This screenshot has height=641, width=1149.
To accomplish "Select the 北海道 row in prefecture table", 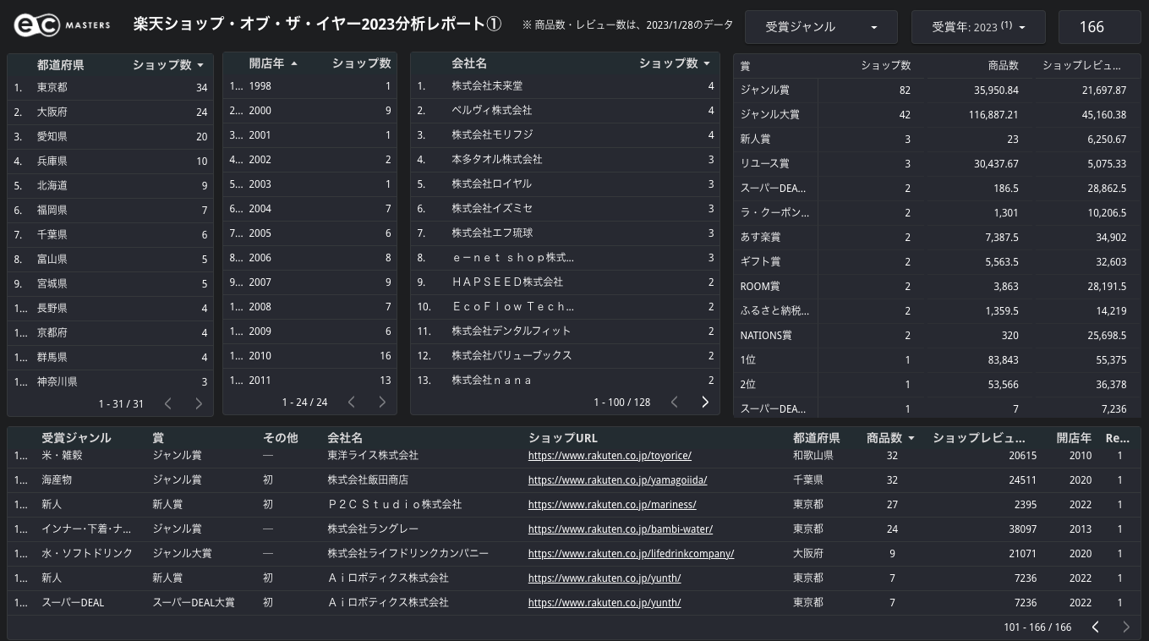I will [x=111, y=185].
